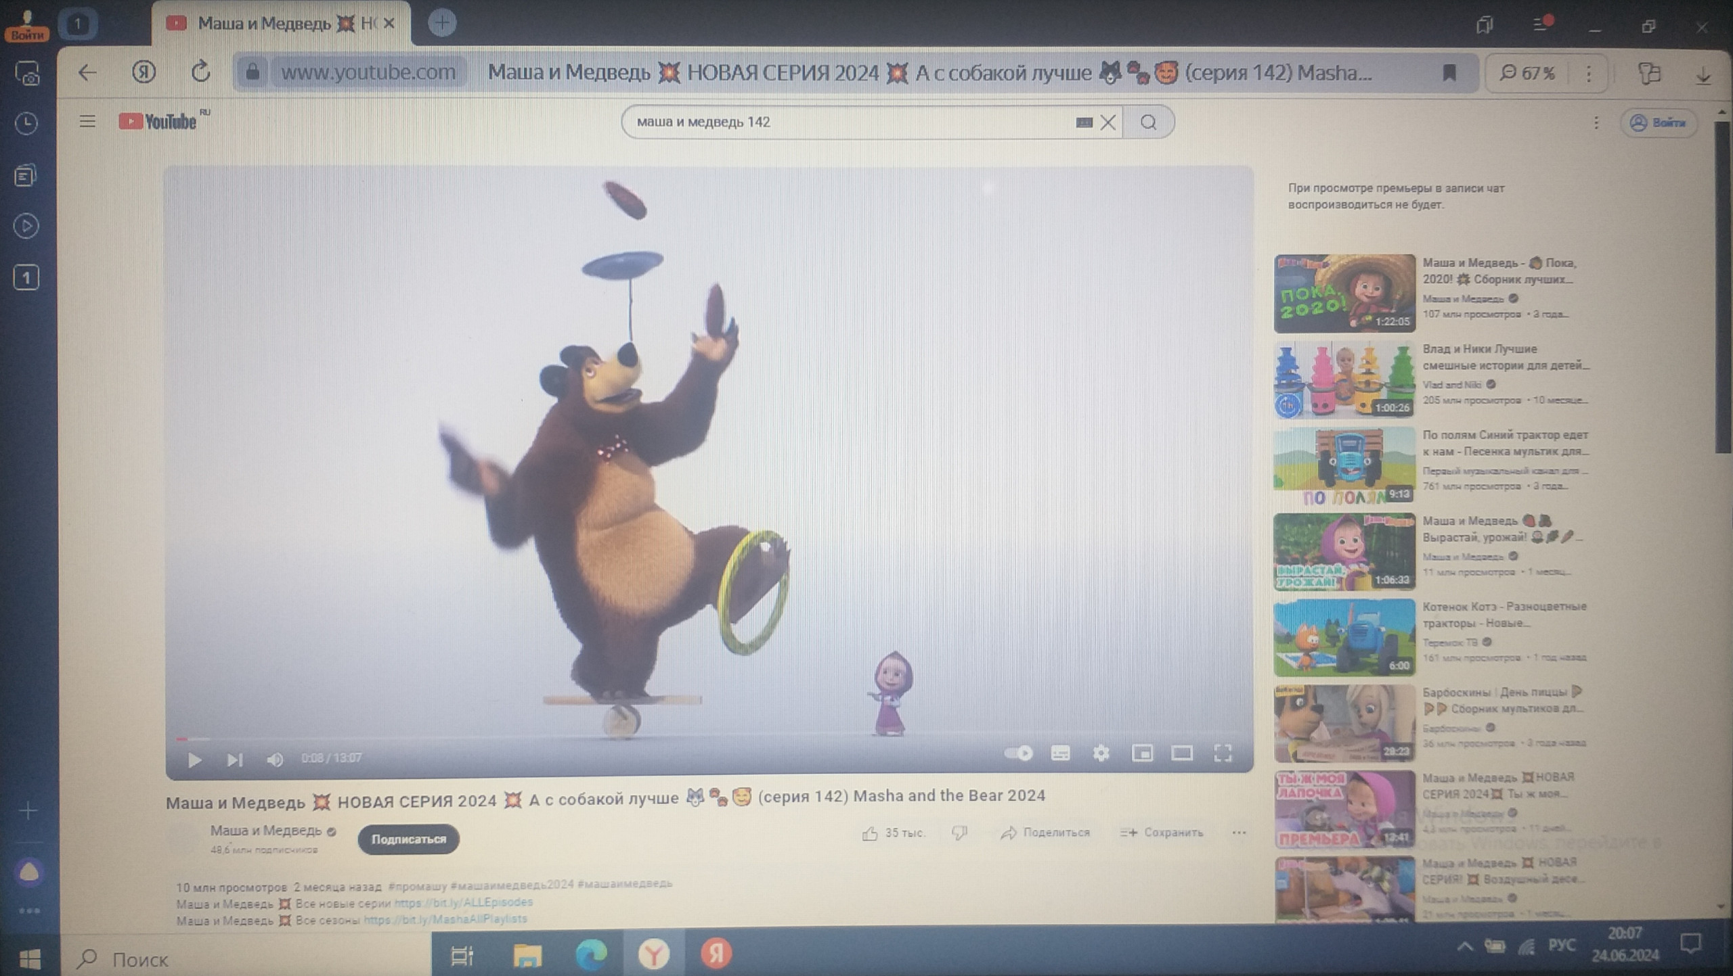This screenshot has width=1733, height=976.
Task: Like the video with 35 тыс.
Action: tap(894, 833)
